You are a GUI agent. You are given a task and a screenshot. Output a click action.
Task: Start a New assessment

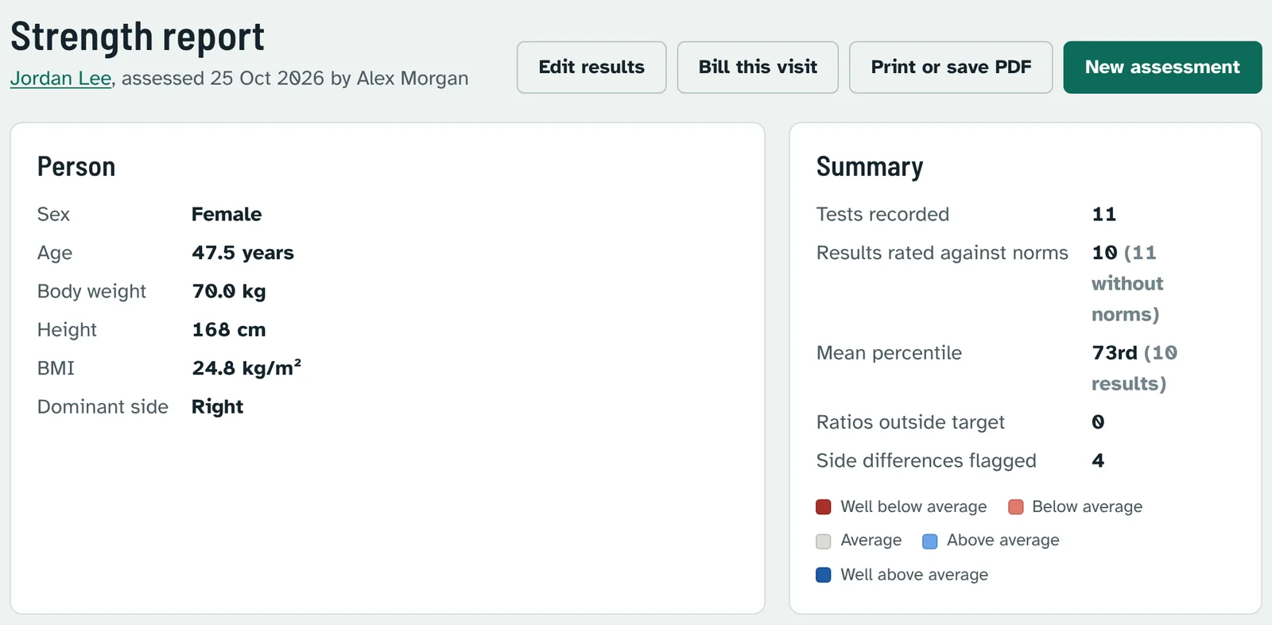point(1162,68)
